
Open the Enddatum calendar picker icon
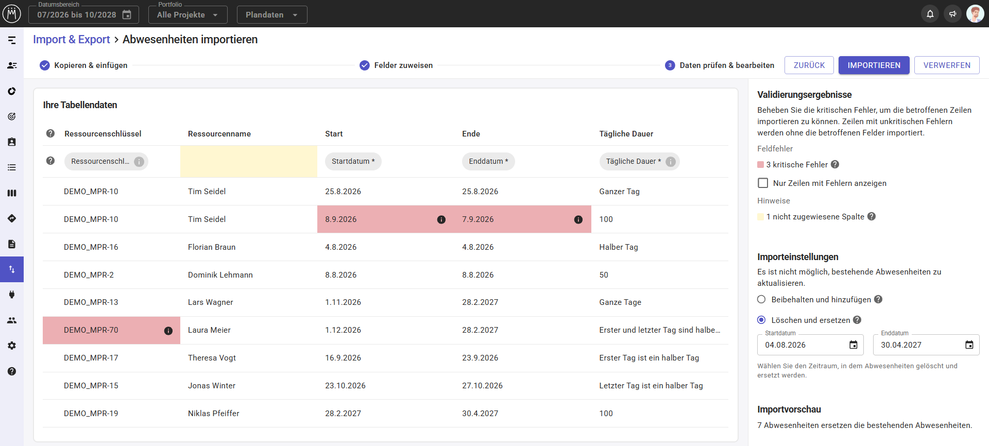(x=969, y=345)
